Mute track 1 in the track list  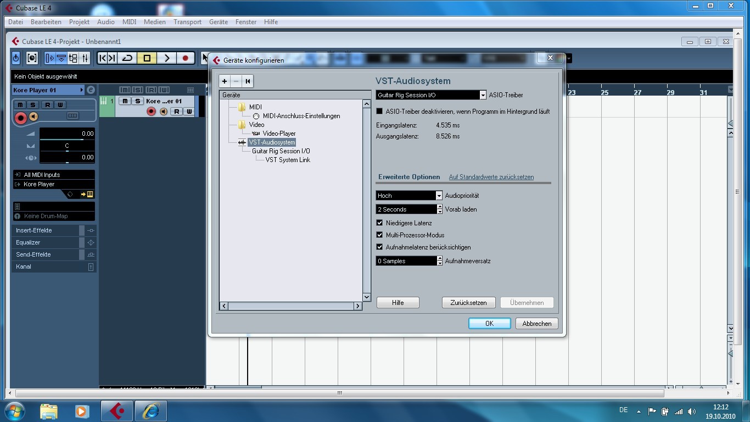coord(125,101)
